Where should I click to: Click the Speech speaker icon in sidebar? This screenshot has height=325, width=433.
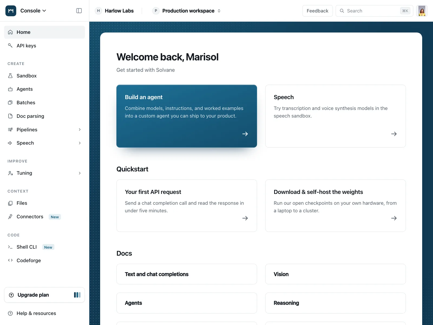(x=10, y=143)
